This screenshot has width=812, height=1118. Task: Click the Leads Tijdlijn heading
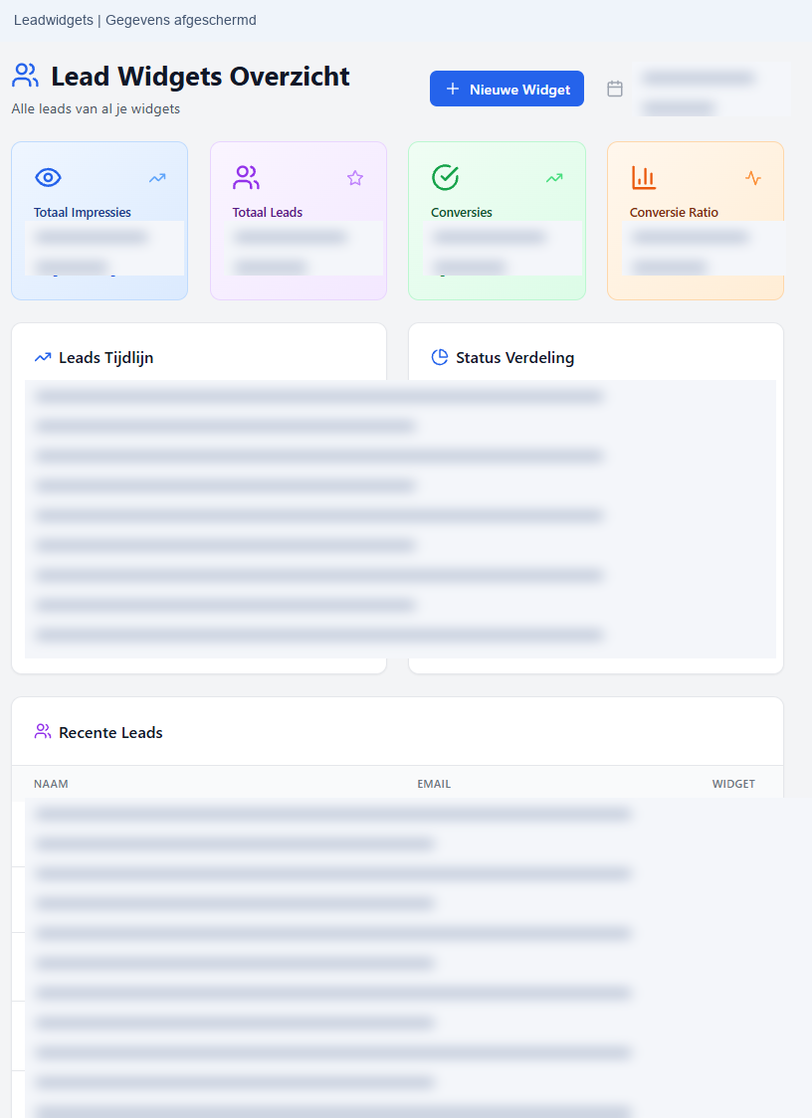pos(106,358)
